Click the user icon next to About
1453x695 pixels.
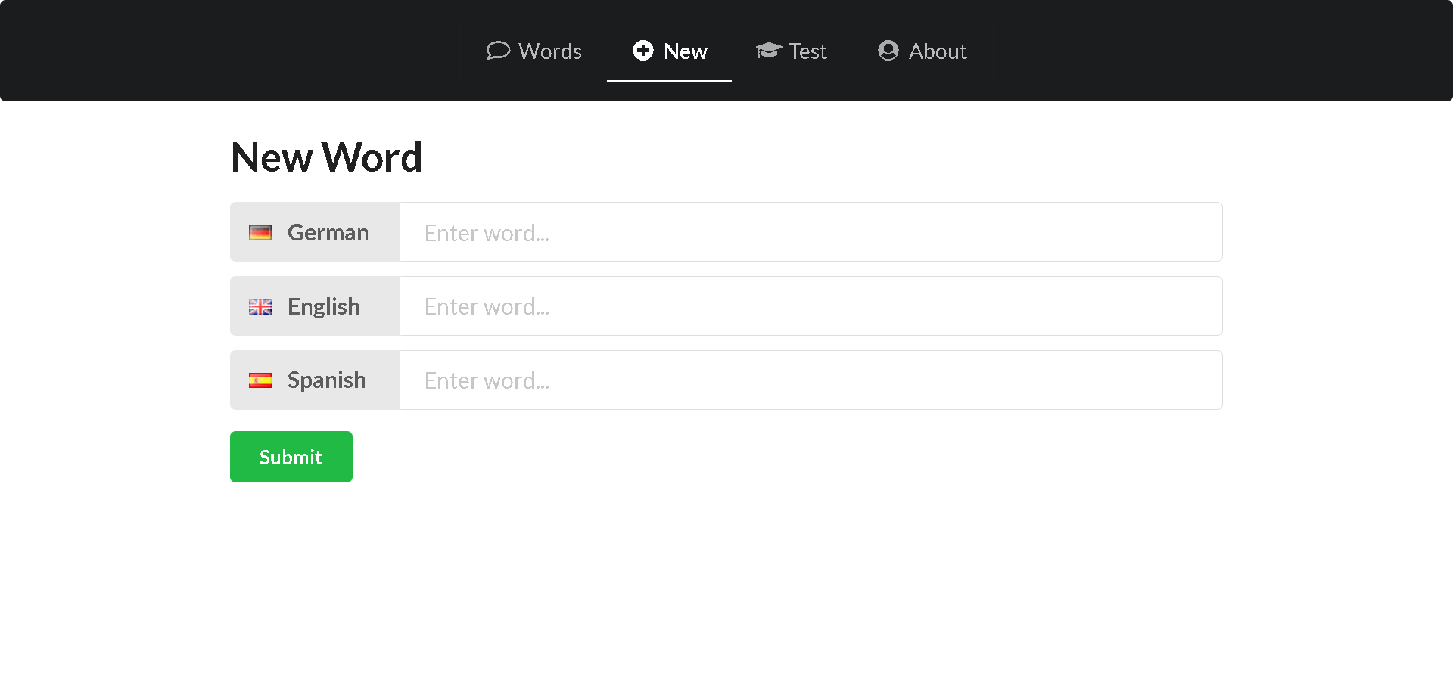point(887,51)
